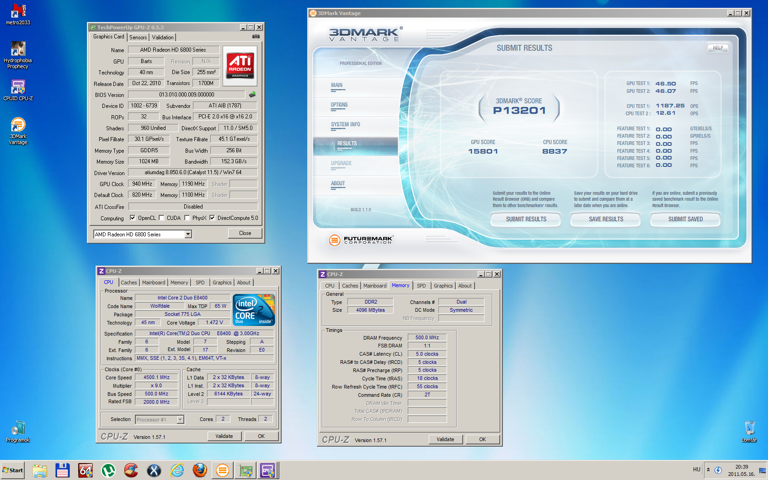This screenshot has height=480, width=768.
Task: Click the show desktop tray icon
Action: 762,470
